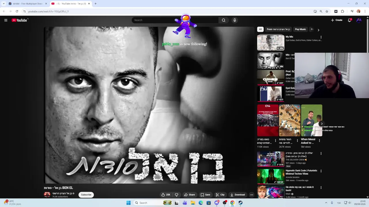Click the Clip button
This screenshot has width=369, height=207.
[x=220, y=195]
